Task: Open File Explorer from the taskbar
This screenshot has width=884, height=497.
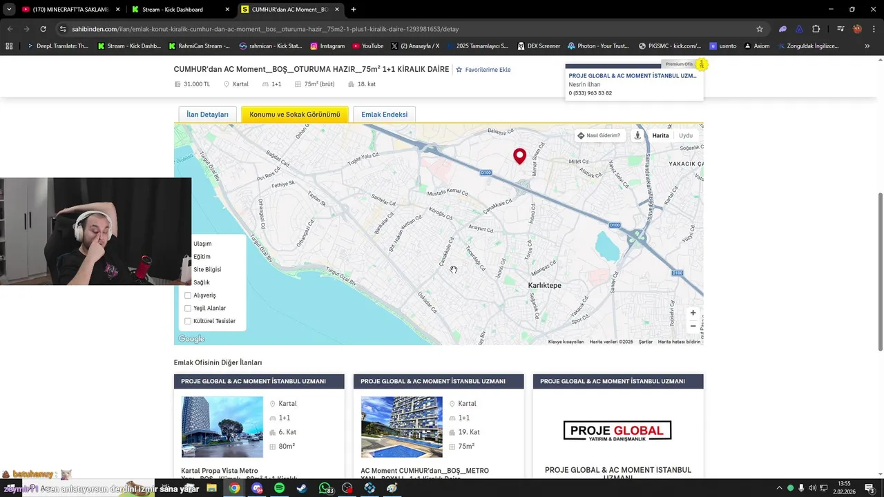Action: tap(212, 488)
